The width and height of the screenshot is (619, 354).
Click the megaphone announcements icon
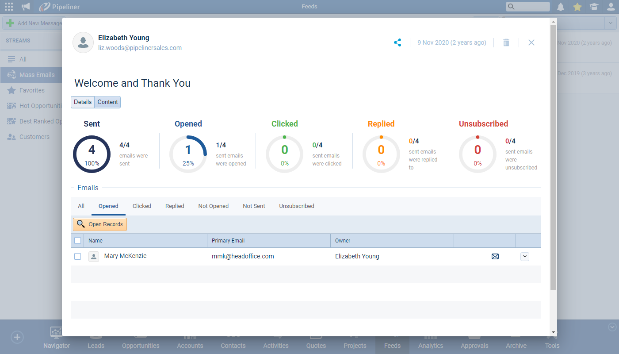click(x=26, y=7)
